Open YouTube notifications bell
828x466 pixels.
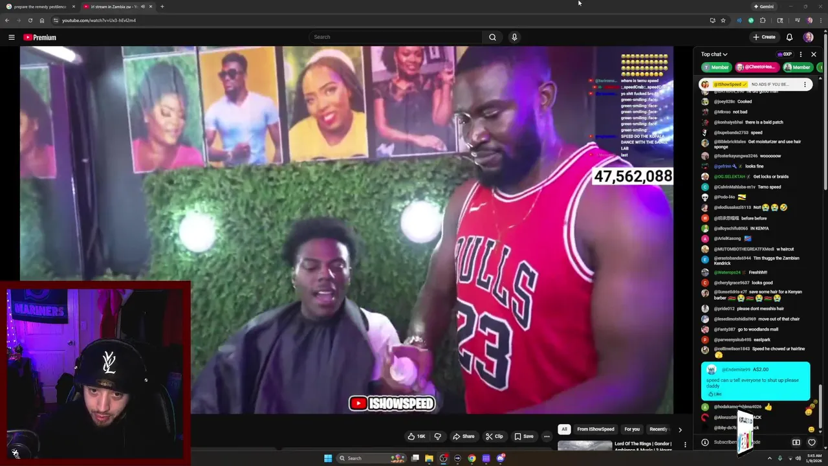[x=789, y=37]
